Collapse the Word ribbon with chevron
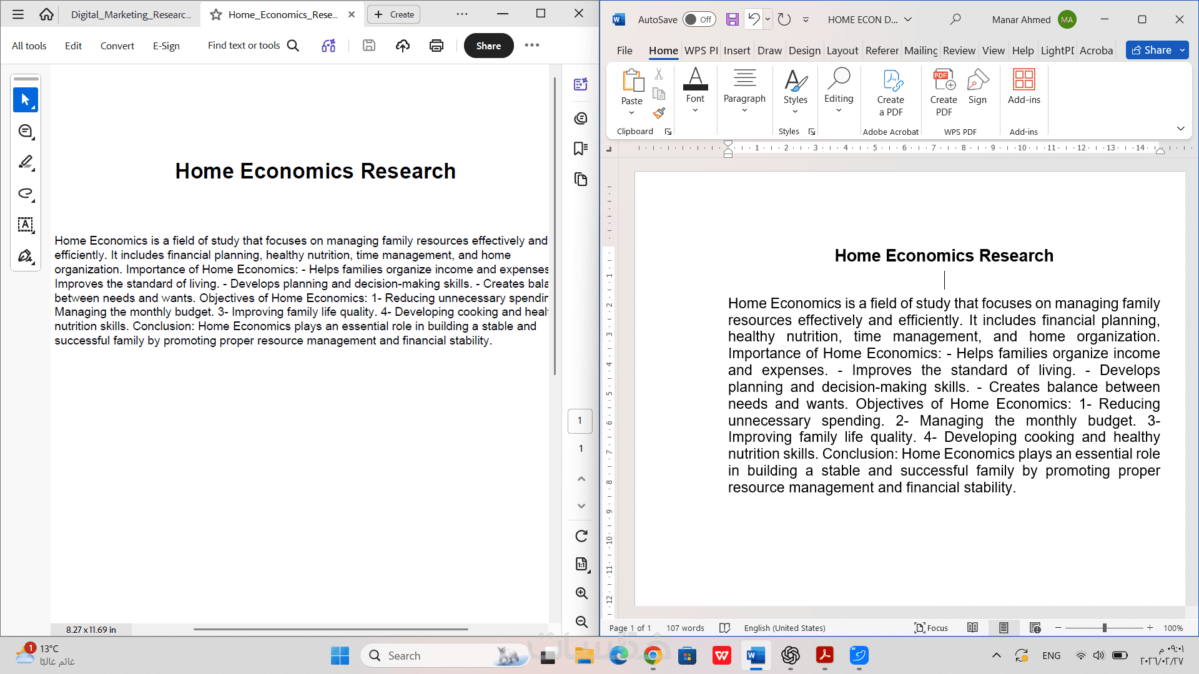This screenshot has height=674, width=1199. (1180, 129)
